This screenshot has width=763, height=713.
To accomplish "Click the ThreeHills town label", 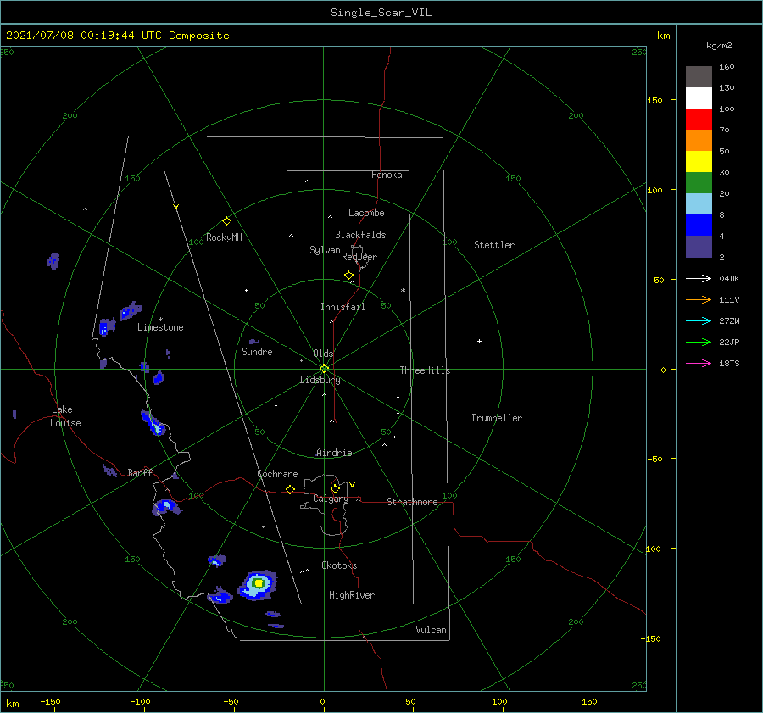I will click(425, 370).
